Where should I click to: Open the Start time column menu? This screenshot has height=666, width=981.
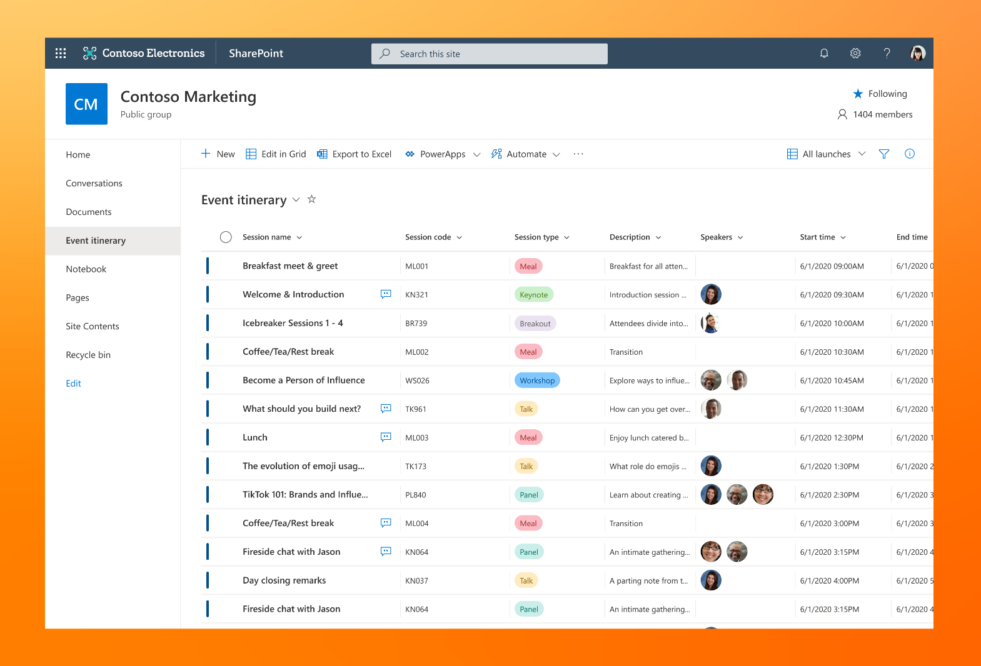coord(823,237)
